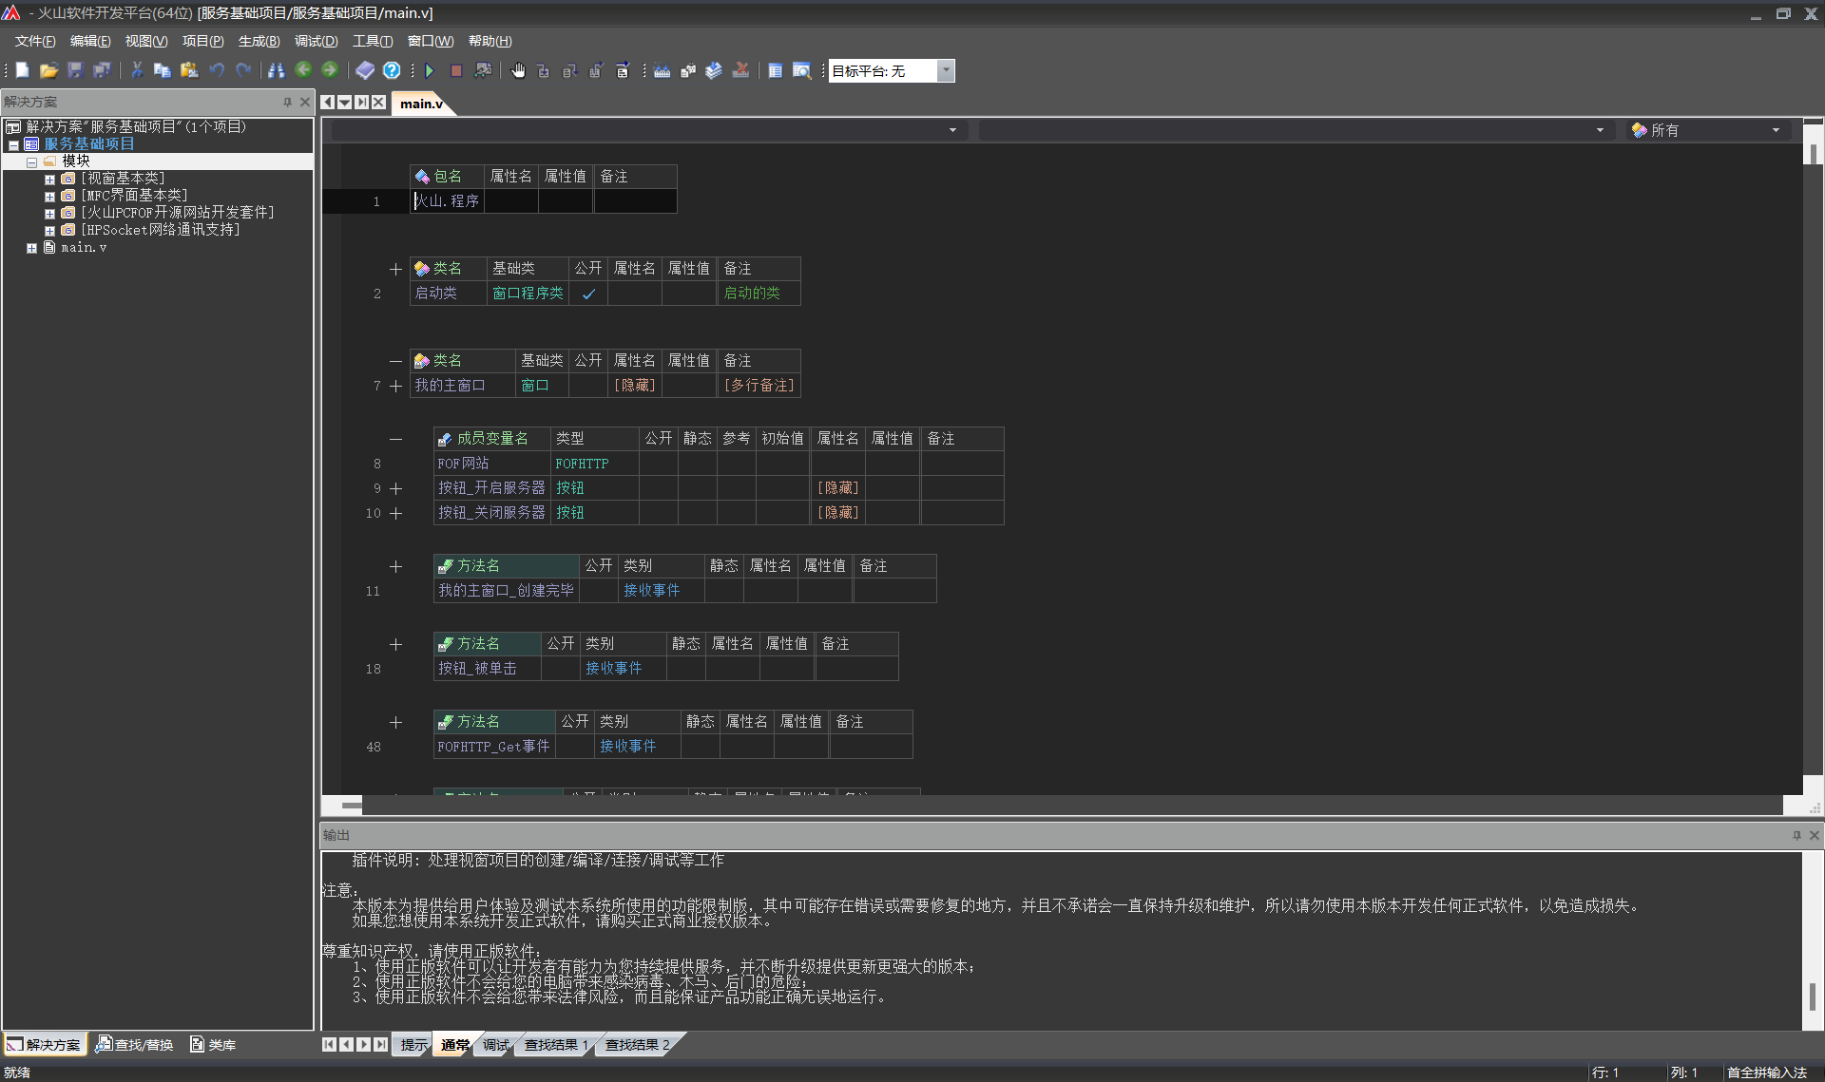Click the Compile build icon with blue bars
This screenshot has height=1082, width=1825.
click(x=663, y=70)
